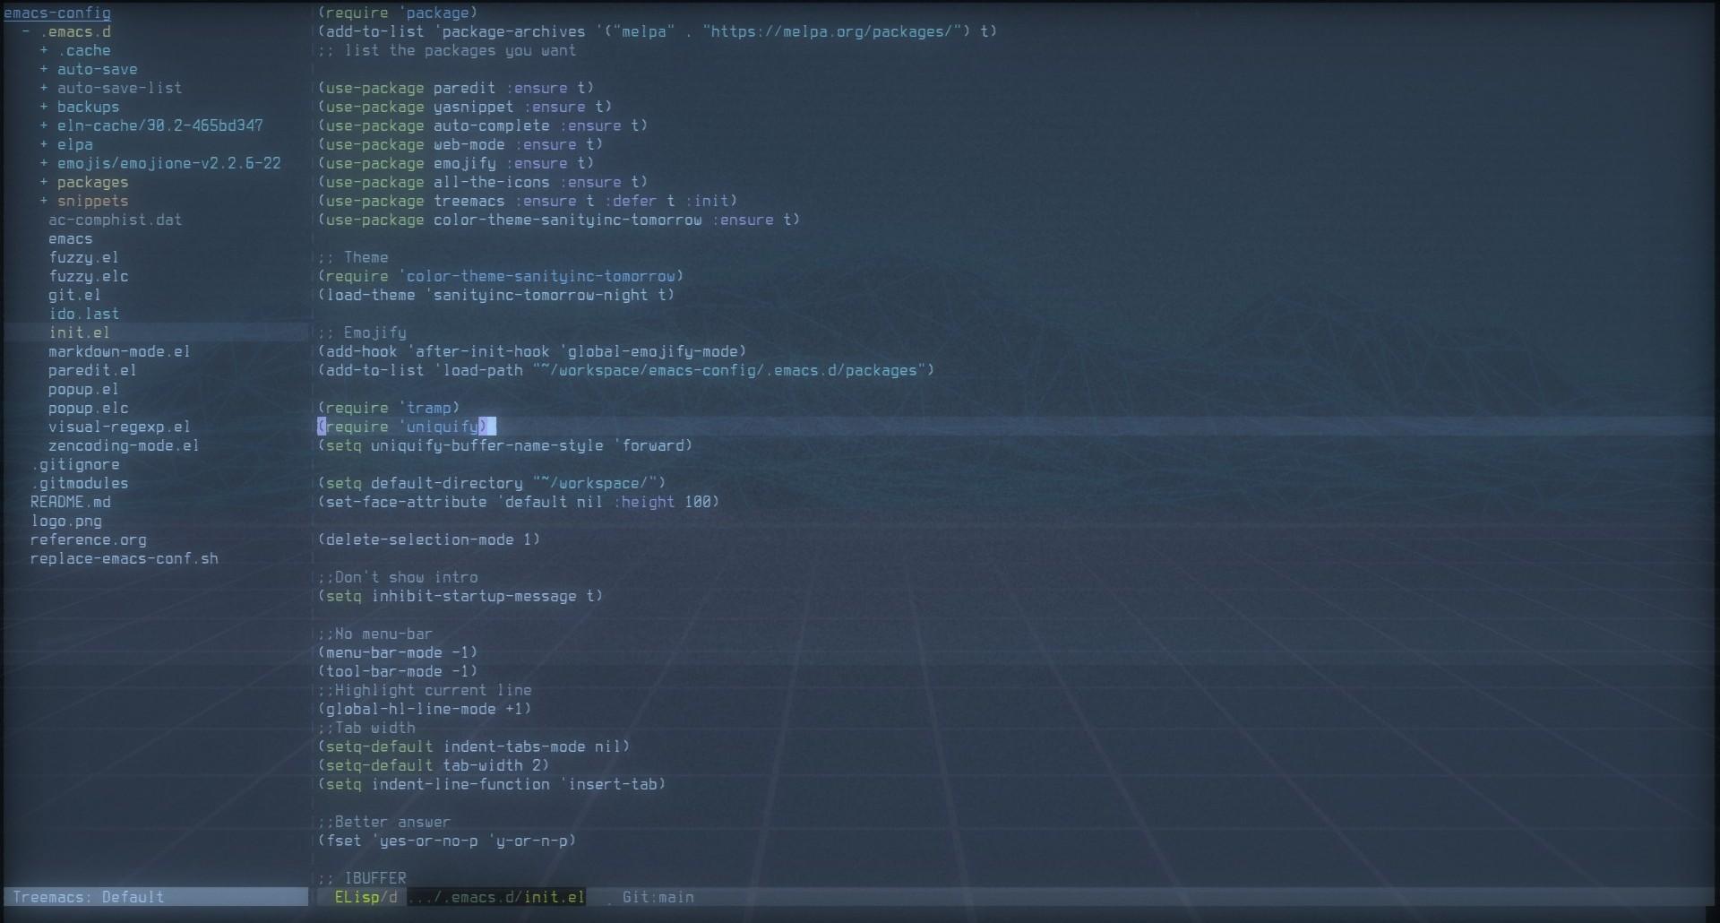The image size is (1720, 923).
Task: Click the ';; IBUFFER' comment
Action: click(x=362, y=878)
